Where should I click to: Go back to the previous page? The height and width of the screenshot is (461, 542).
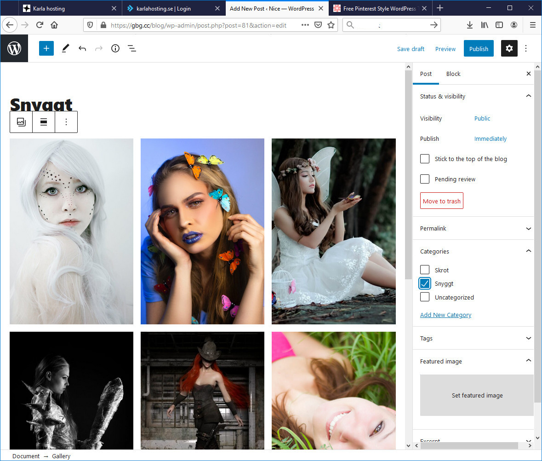pos(10,25)
